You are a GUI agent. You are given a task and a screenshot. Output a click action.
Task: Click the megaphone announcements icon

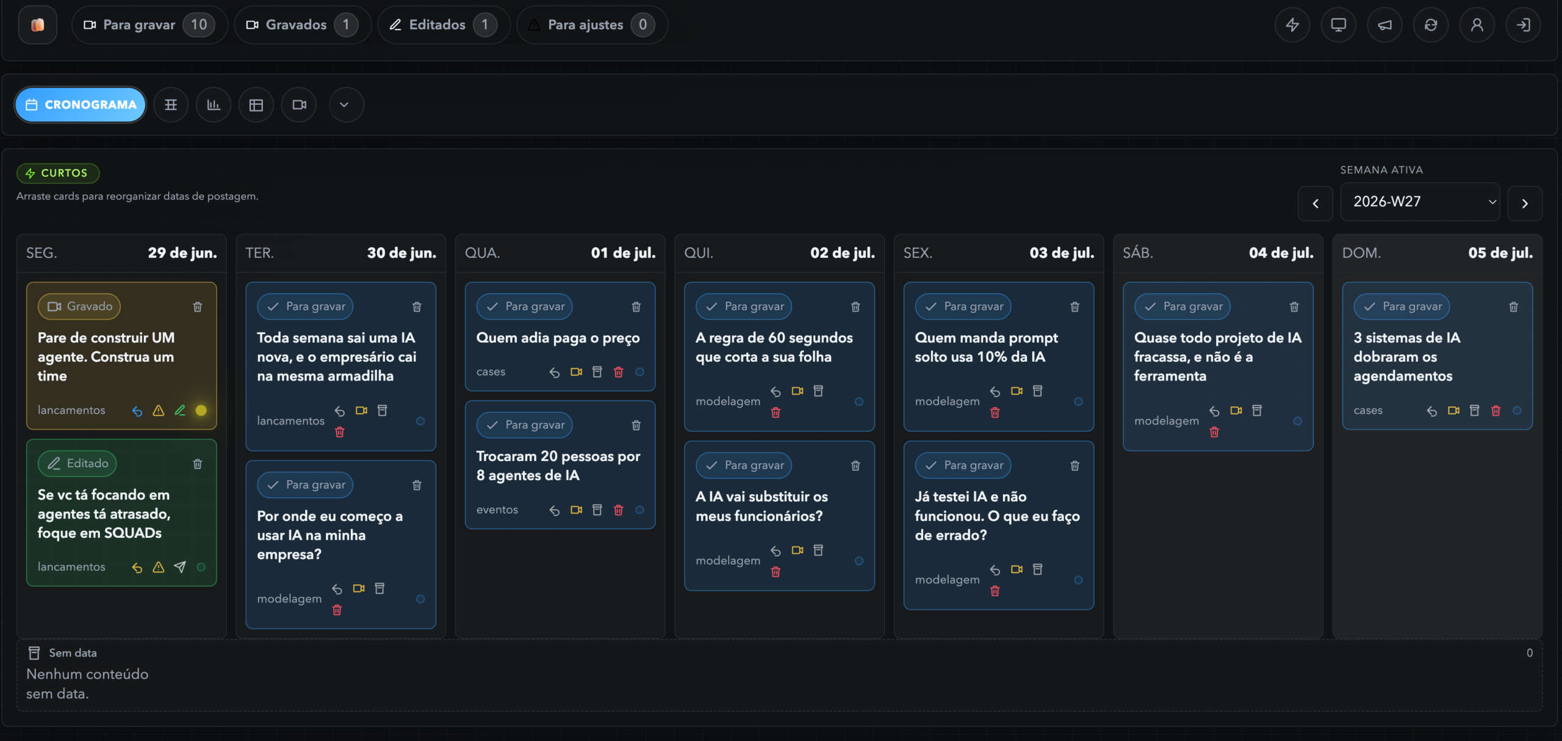[x=1384, y=25]
